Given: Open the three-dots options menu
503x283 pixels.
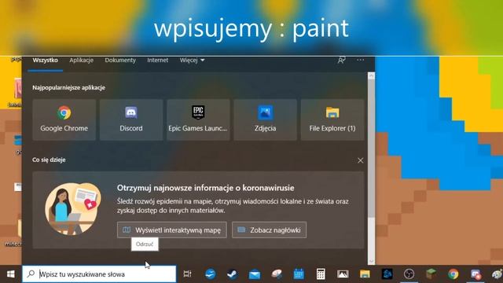Looking at the screenshot, I should click(360, 60).
